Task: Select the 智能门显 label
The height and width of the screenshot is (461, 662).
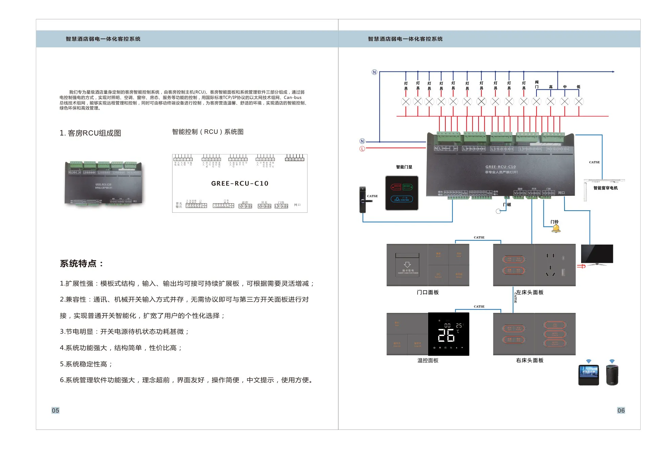Action: 404,167
